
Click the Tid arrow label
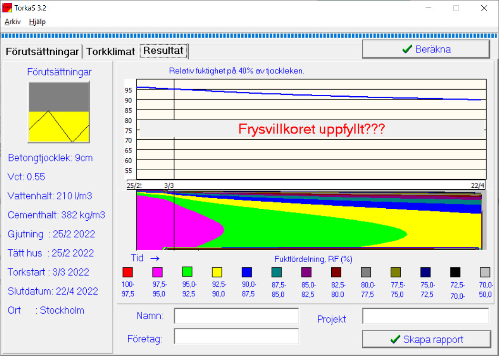click(x=145, y=258)
